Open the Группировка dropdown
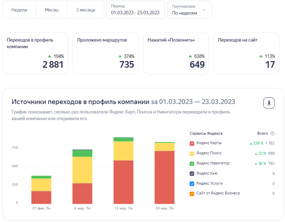 (189, 10)
